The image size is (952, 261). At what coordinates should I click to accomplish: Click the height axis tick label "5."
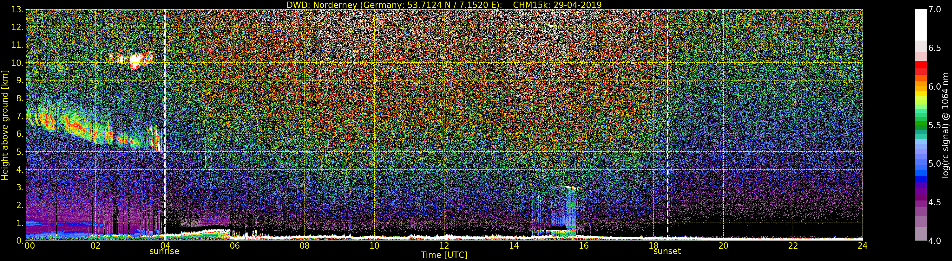pos(20,152)
